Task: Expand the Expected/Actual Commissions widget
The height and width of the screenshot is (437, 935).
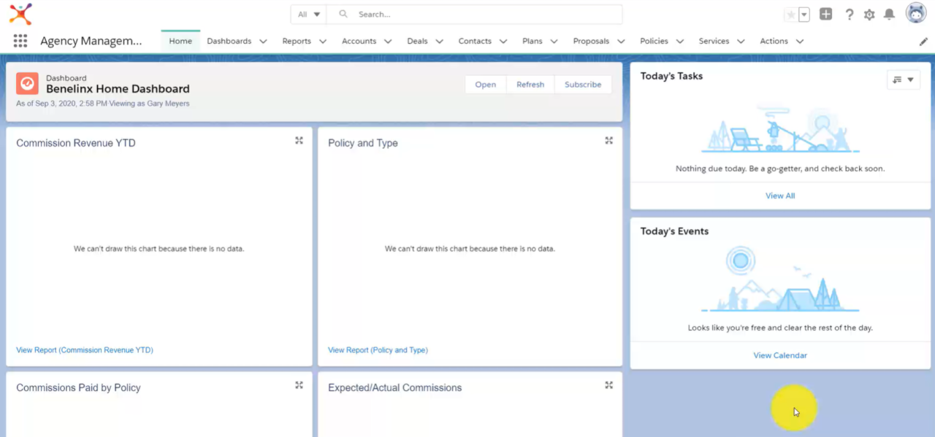Action: [608, 384]
